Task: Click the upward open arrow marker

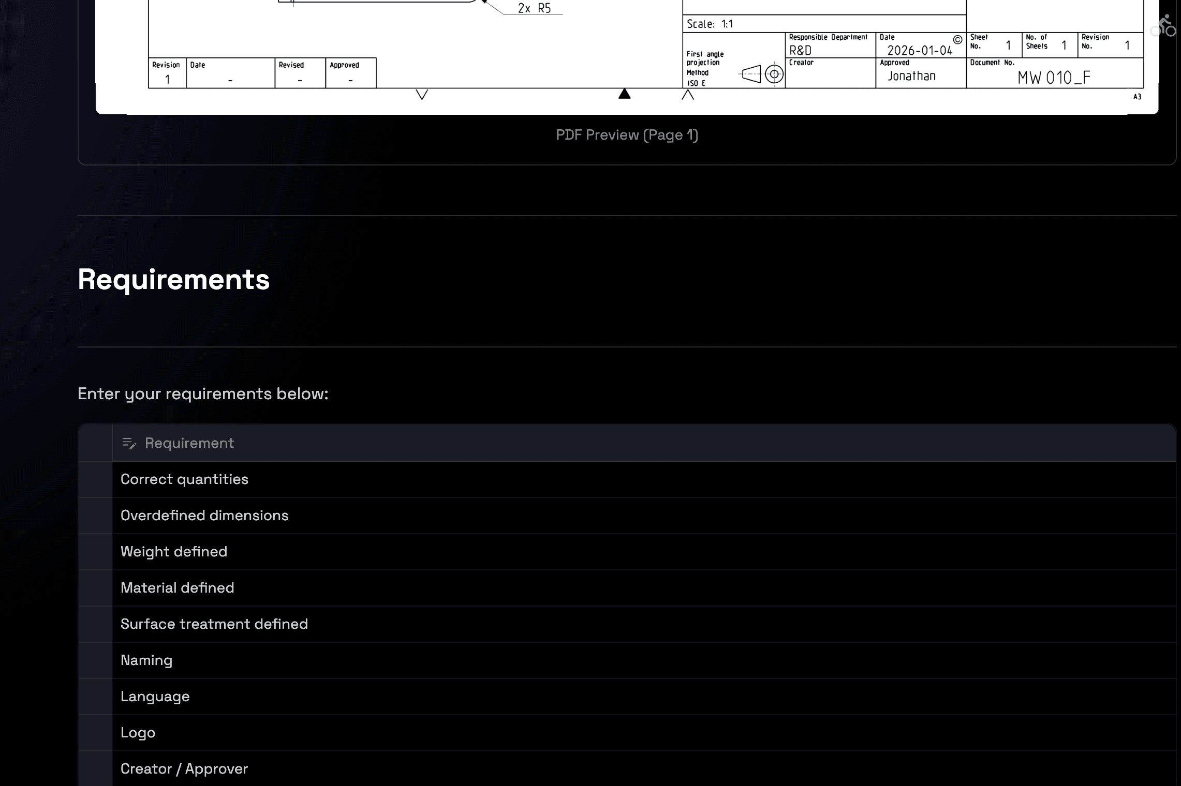Action: click(x=687, y=95)
